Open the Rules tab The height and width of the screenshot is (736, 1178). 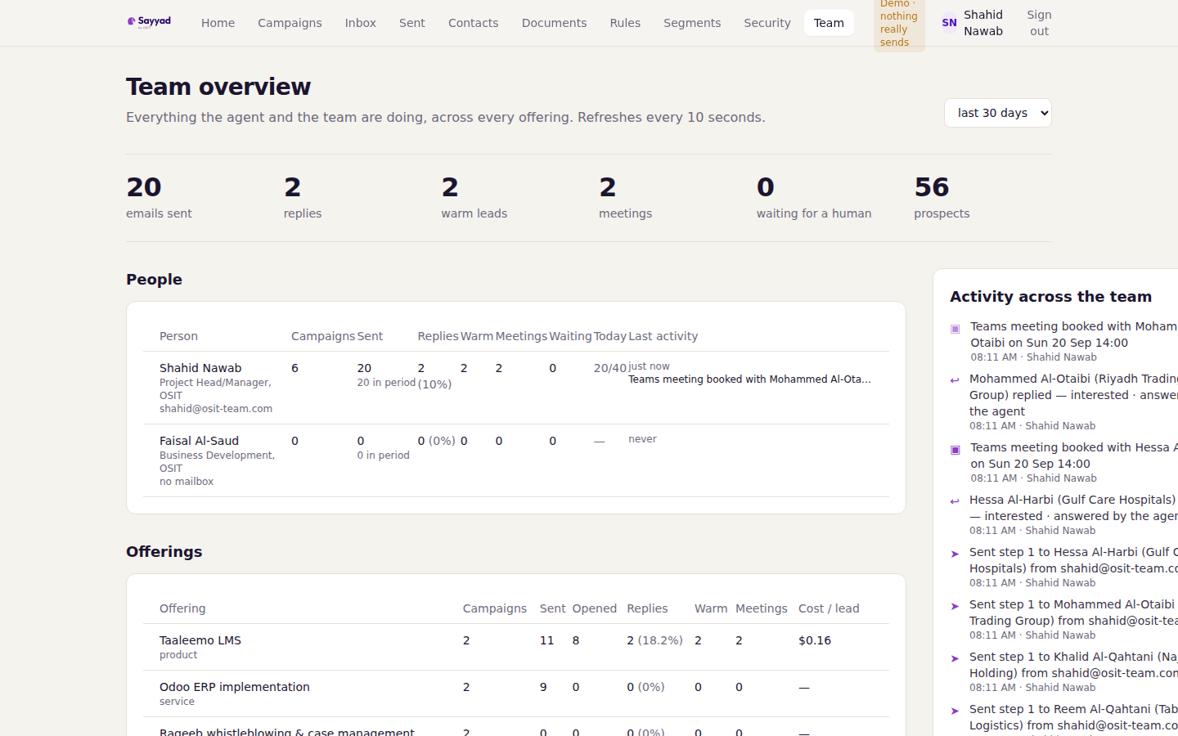[x=625, y=23]
